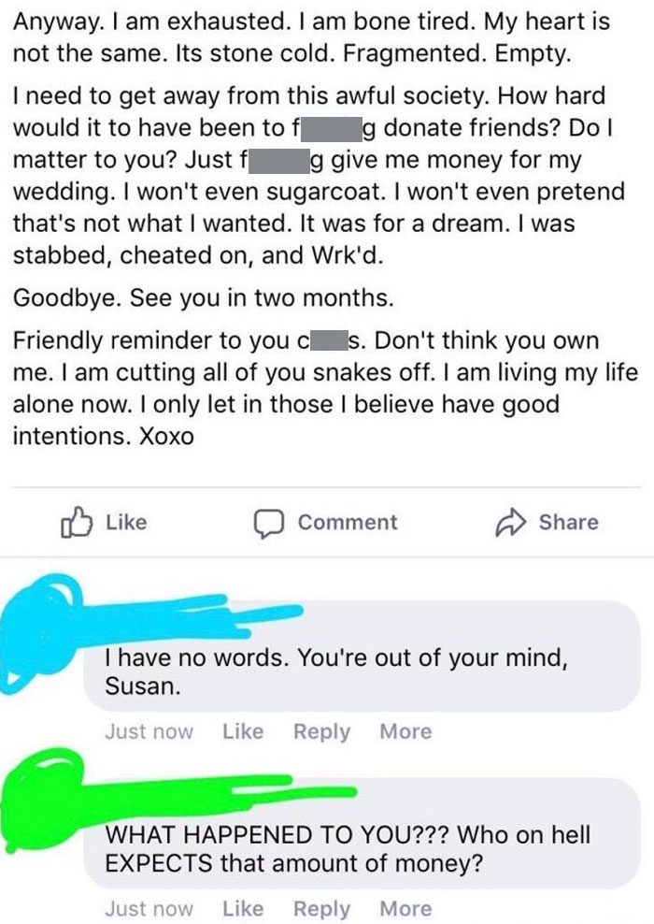Open More options for the Susan comment

405,731
